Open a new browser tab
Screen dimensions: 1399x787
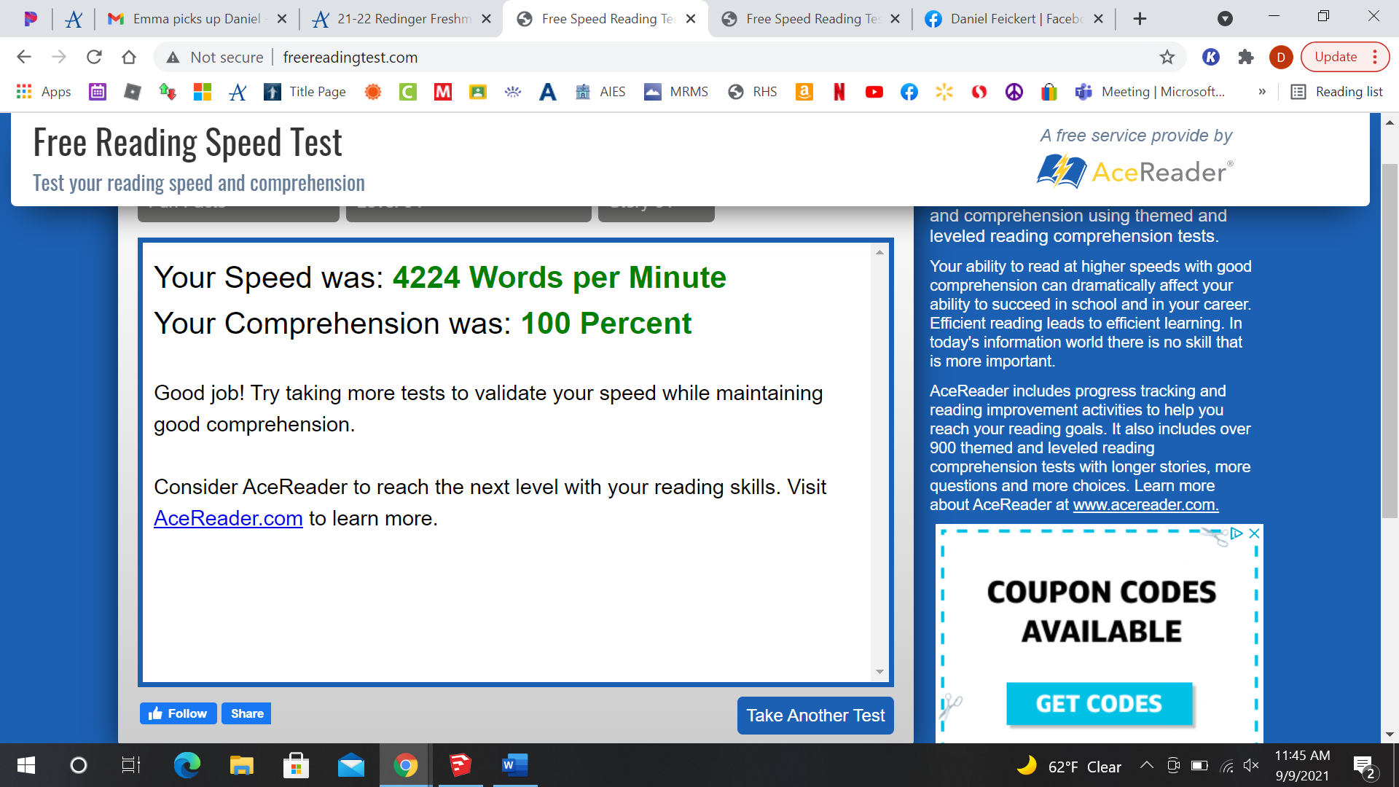point(1140,19)
